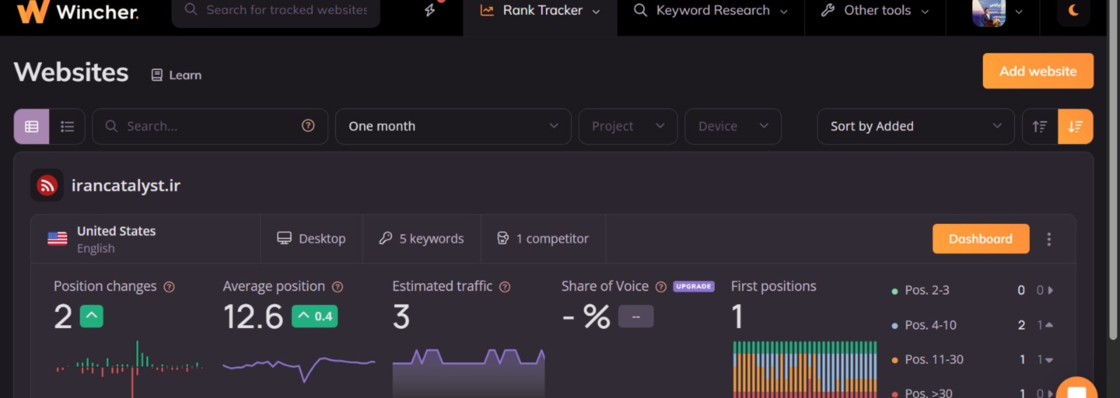
Task: Sort websites in descending order
Action: (x=1075, y=127)
